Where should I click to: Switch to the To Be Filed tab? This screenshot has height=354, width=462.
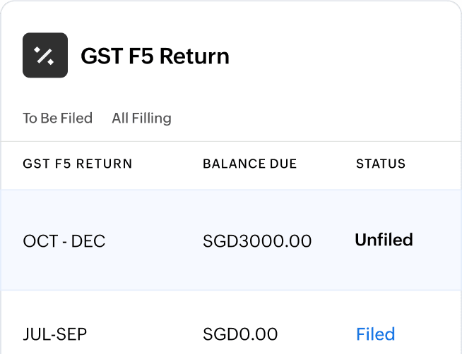click(x=57, y=118)
